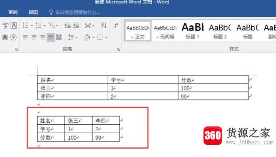
Task: Open borders dropdown arrow
Action: tap(106, 38)
